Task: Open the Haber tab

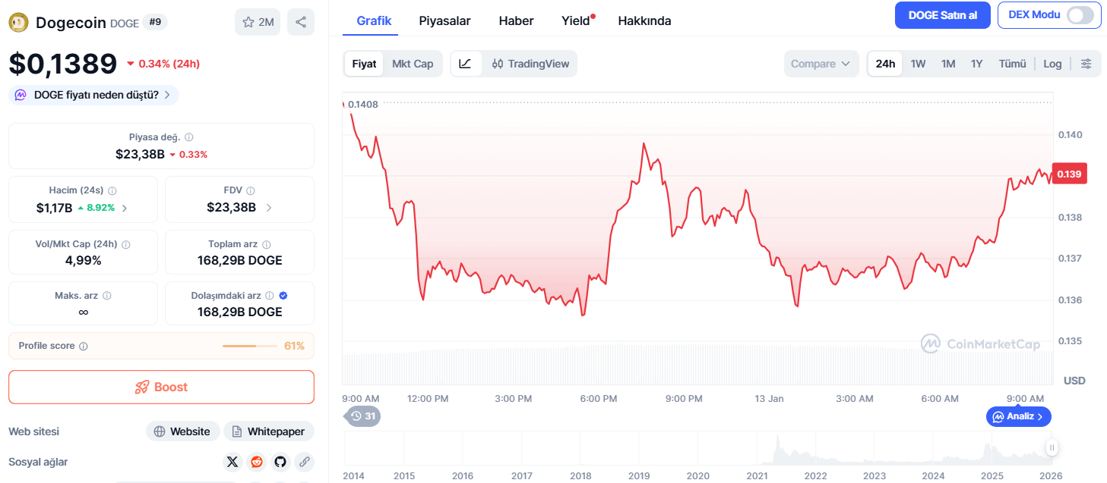Action: point(516,20)
